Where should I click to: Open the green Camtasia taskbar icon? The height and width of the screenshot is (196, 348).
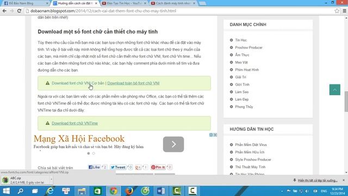tap(177, 191)
